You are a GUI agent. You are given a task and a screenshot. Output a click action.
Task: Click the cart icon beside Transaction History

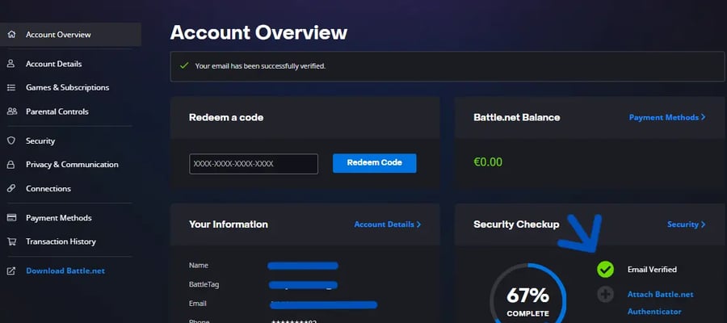click(x=11, y=241)
